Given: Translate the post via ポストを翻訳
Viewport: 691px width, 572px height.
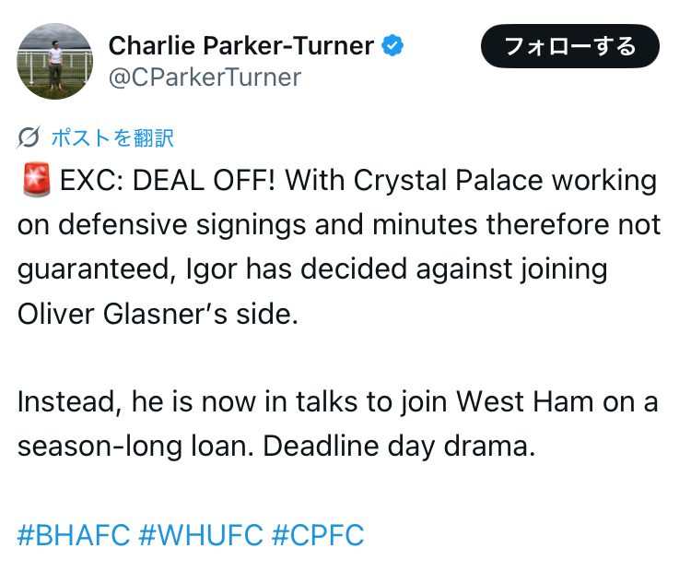Looking at the screenshot, I should [112, 137].
